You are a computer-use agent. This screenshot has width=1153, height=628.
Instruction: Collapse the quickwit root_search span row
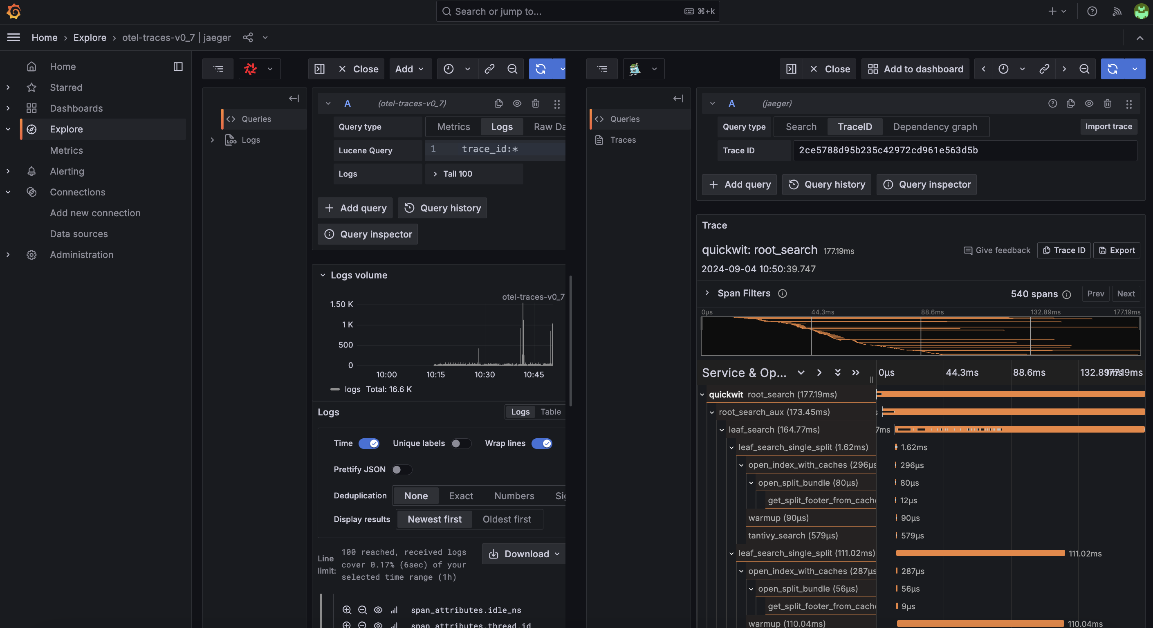[x=702, y=395]
